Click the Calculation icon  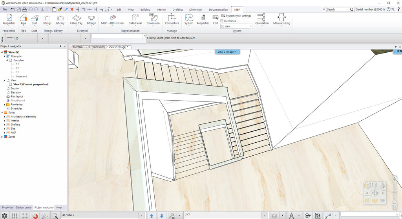click(262, 18)
